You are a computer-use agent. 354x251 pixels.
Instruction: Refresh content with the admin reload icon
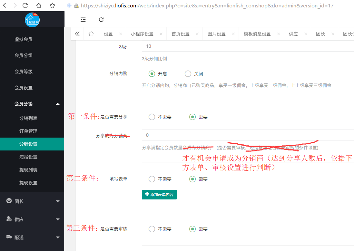(x=101, y=20)
